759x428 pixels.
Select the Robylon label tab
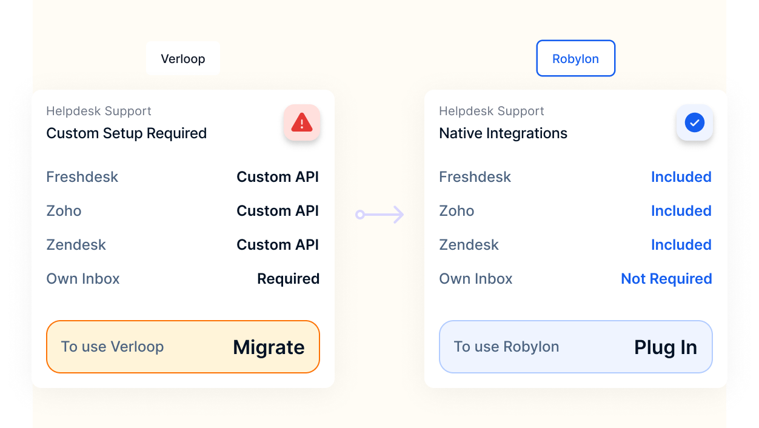point(576,59)
